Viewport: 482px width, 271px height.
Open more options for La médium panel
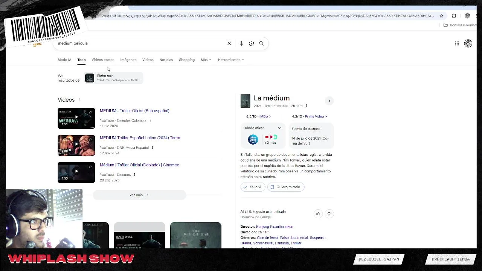(x=306, y=106)
